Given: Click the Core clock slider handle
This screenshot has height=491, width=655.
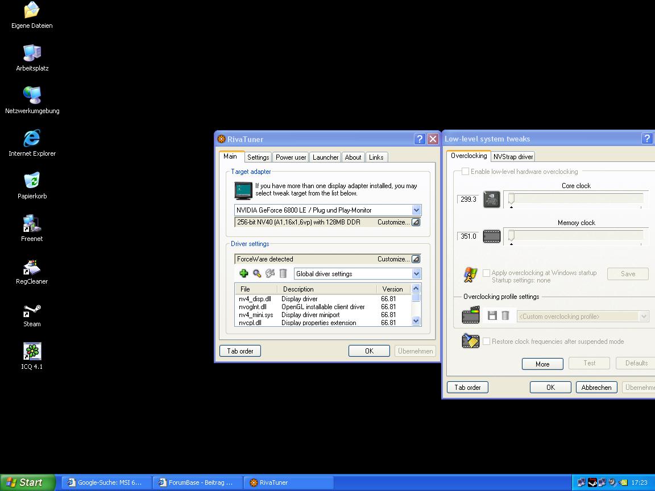Looking at the screenshot, I should [x=511, y=199].
